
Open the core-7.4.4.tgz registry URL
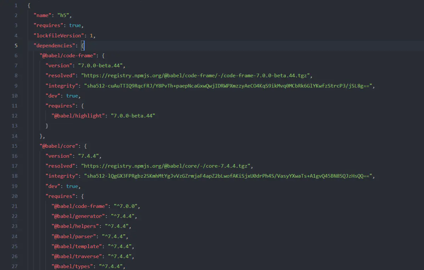pos(166,166)
